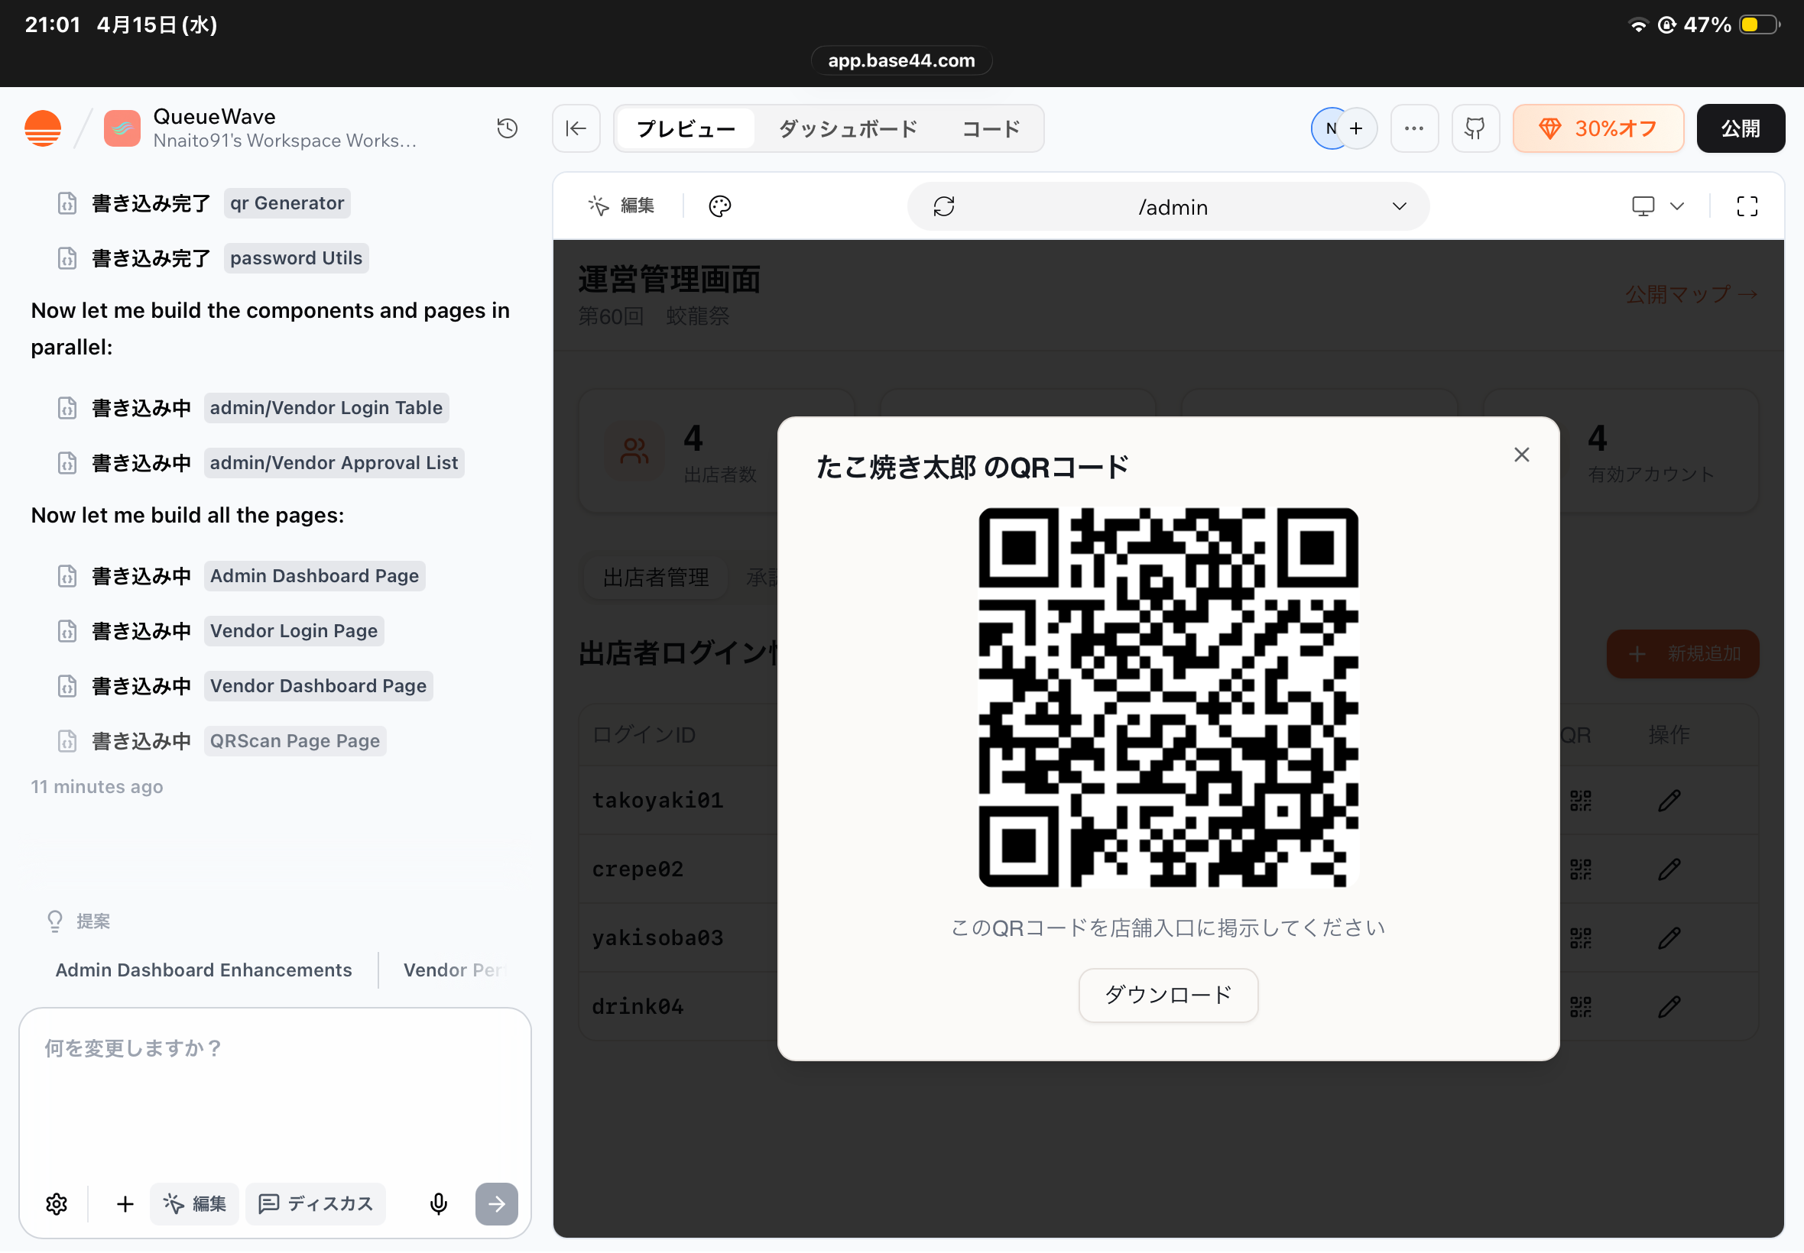Edit the drink04 vendor row
1804x1253 pixels.
pyautogui.click(x=1669, y=1006)
